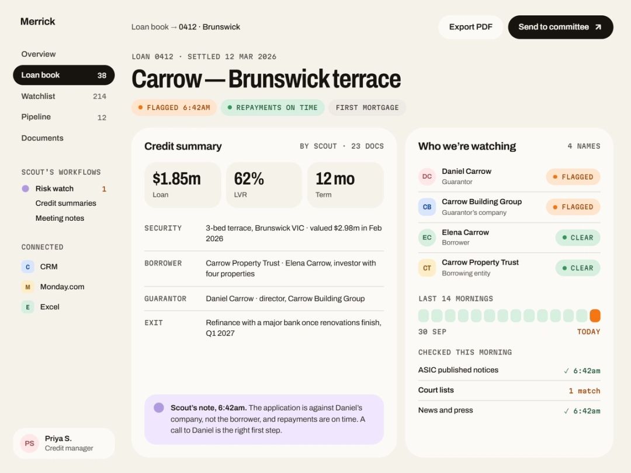
Task: Click the Export PDF button
Action: tap(470, 27)
